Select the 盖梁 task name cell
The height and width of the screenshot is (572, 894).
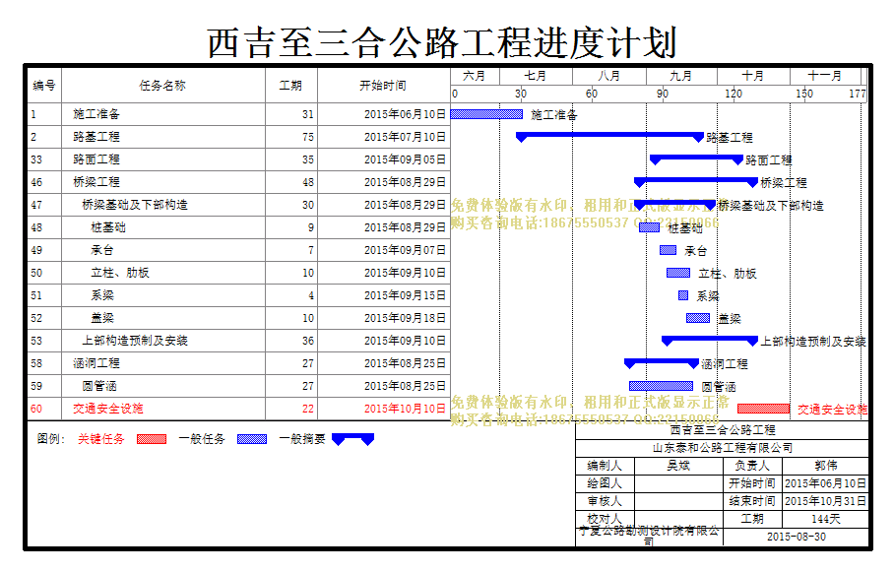[x=163, y=318]
